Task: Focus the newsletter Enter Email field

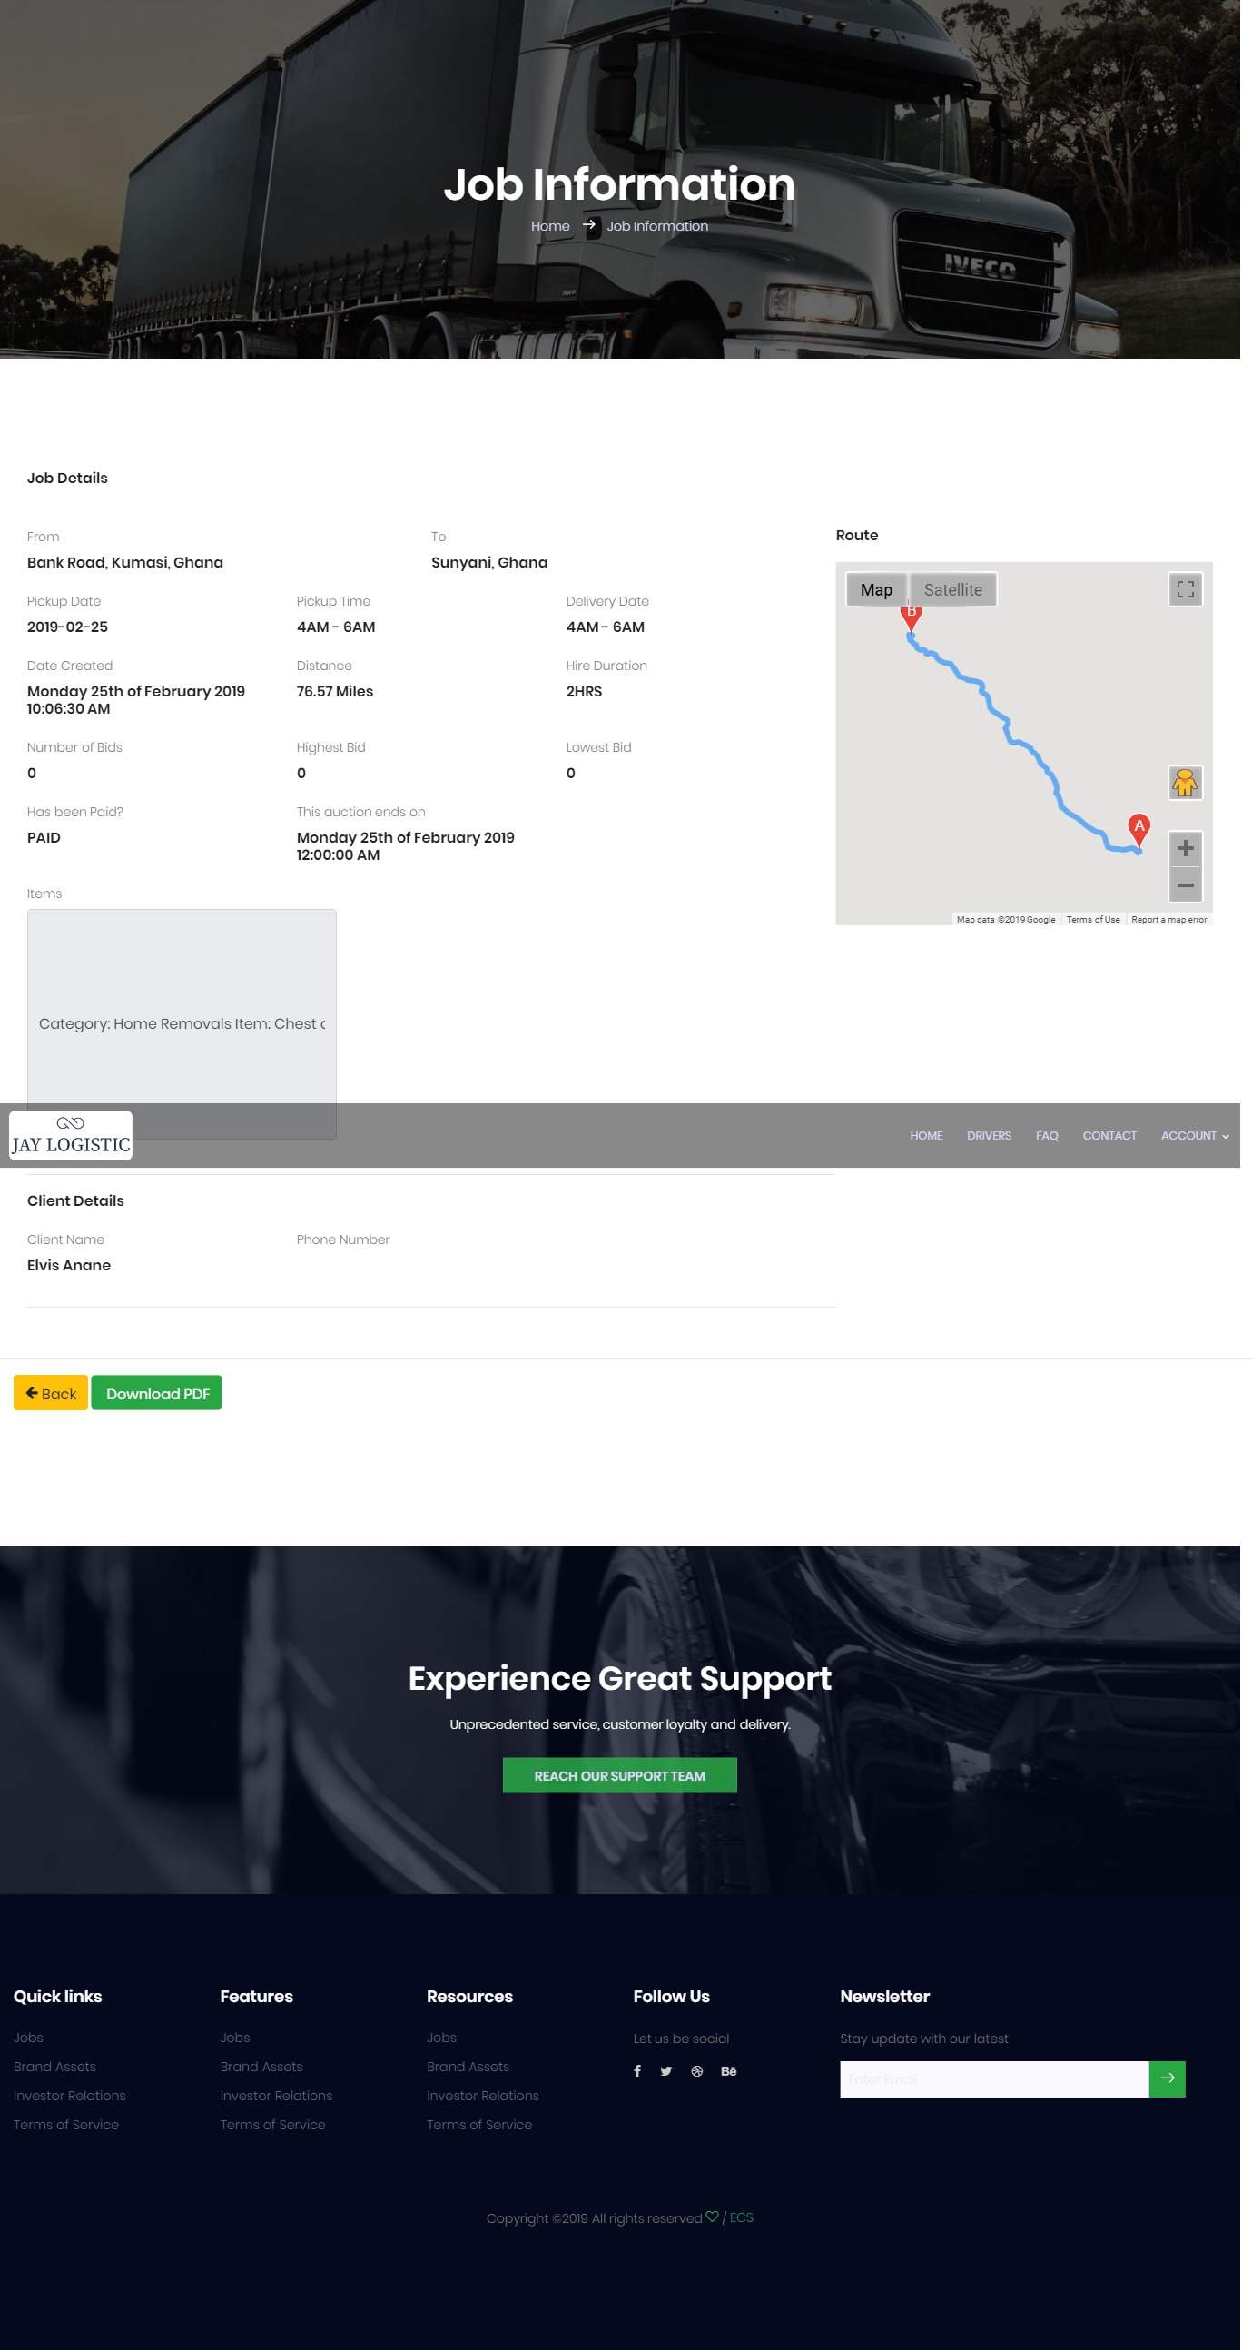Action: coord(993,2079)
